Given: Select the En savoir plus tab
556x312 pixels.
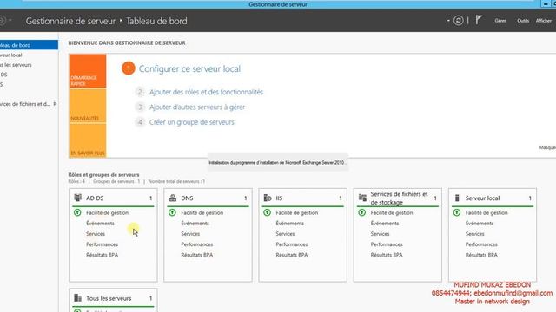Looking at the screenshot, I should [x=87, y=140].
